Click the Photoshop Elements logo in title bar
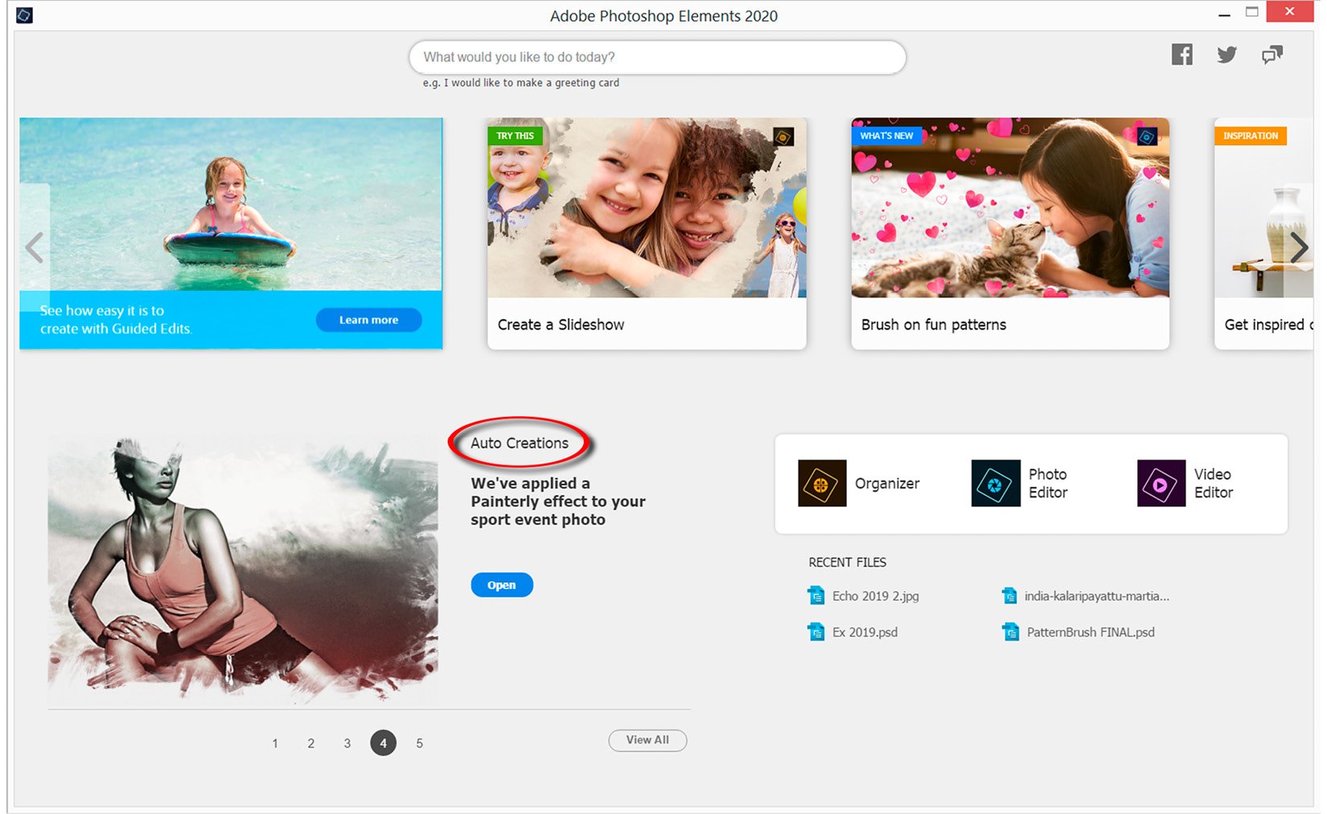The image size is (1327, 814). (x=24, y=14)
